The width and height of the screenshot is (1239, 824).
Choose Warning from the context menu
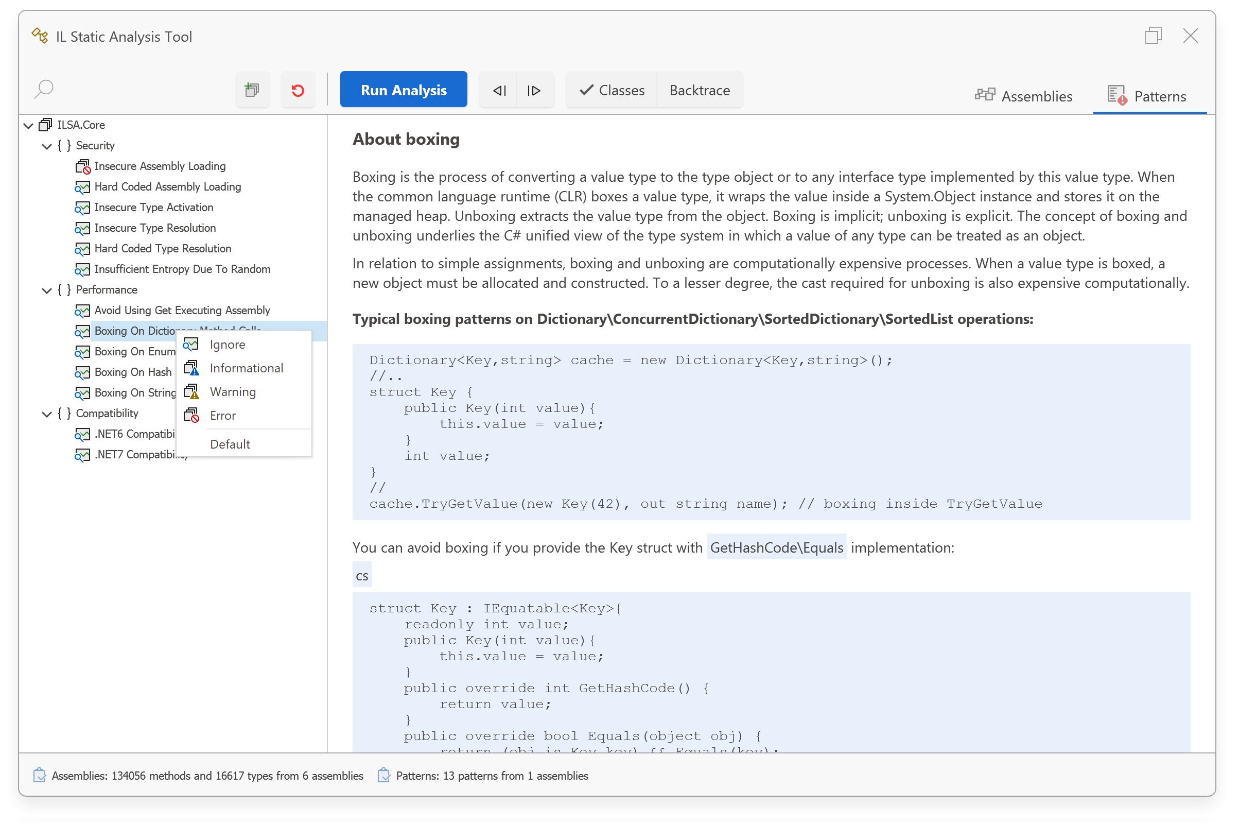[x=233, y=391]
